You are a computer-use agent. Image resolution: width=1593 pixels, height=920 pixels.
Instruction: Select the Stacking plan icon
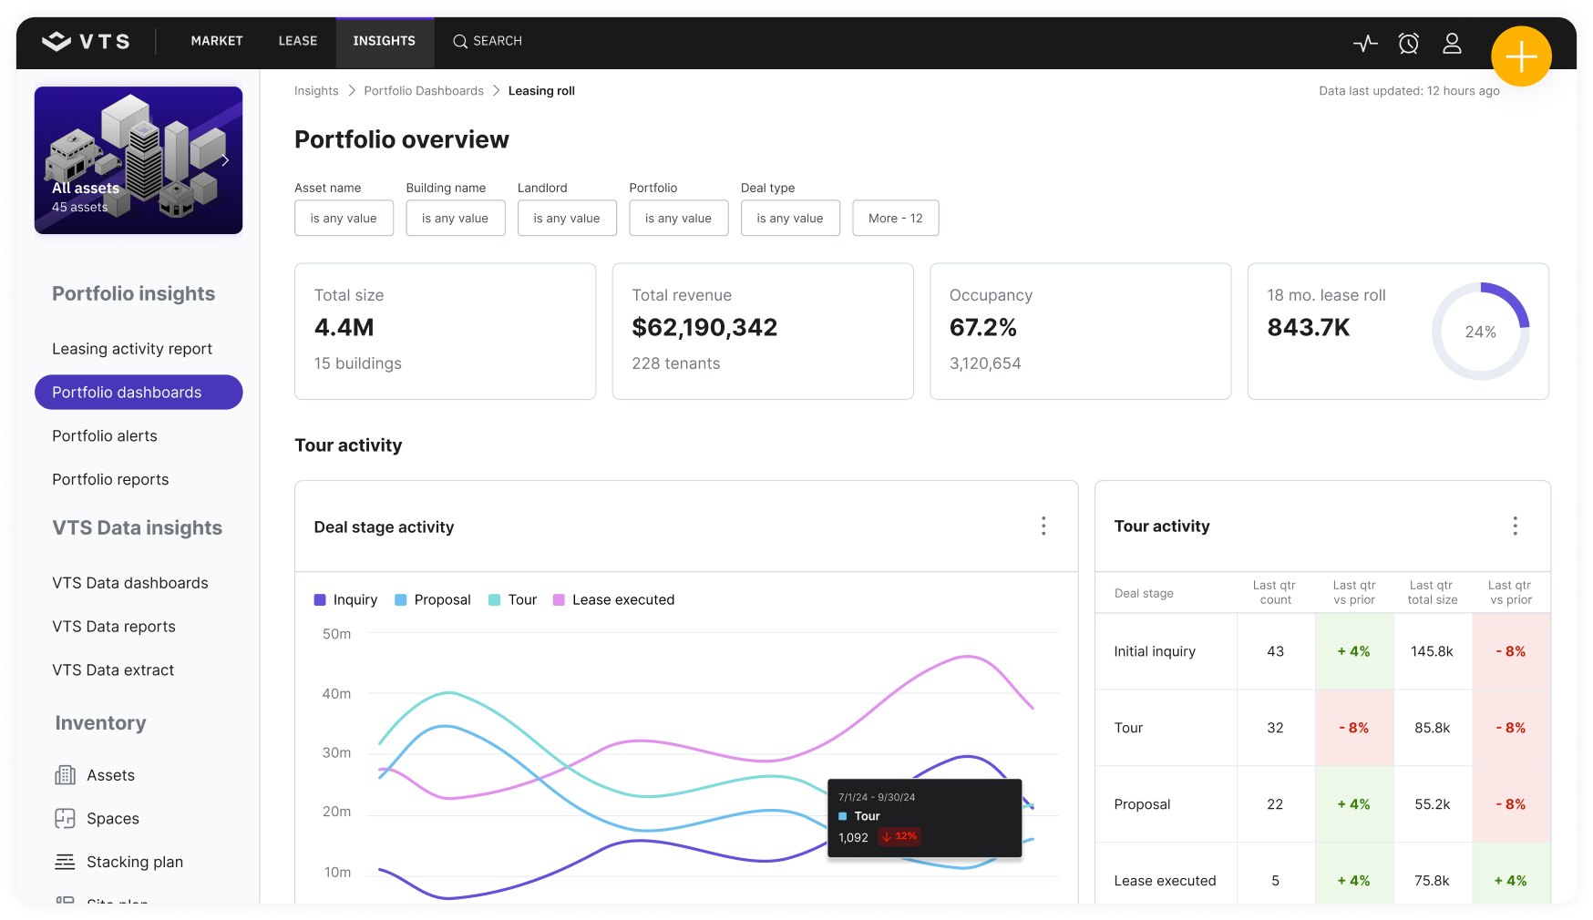point(65,861)
